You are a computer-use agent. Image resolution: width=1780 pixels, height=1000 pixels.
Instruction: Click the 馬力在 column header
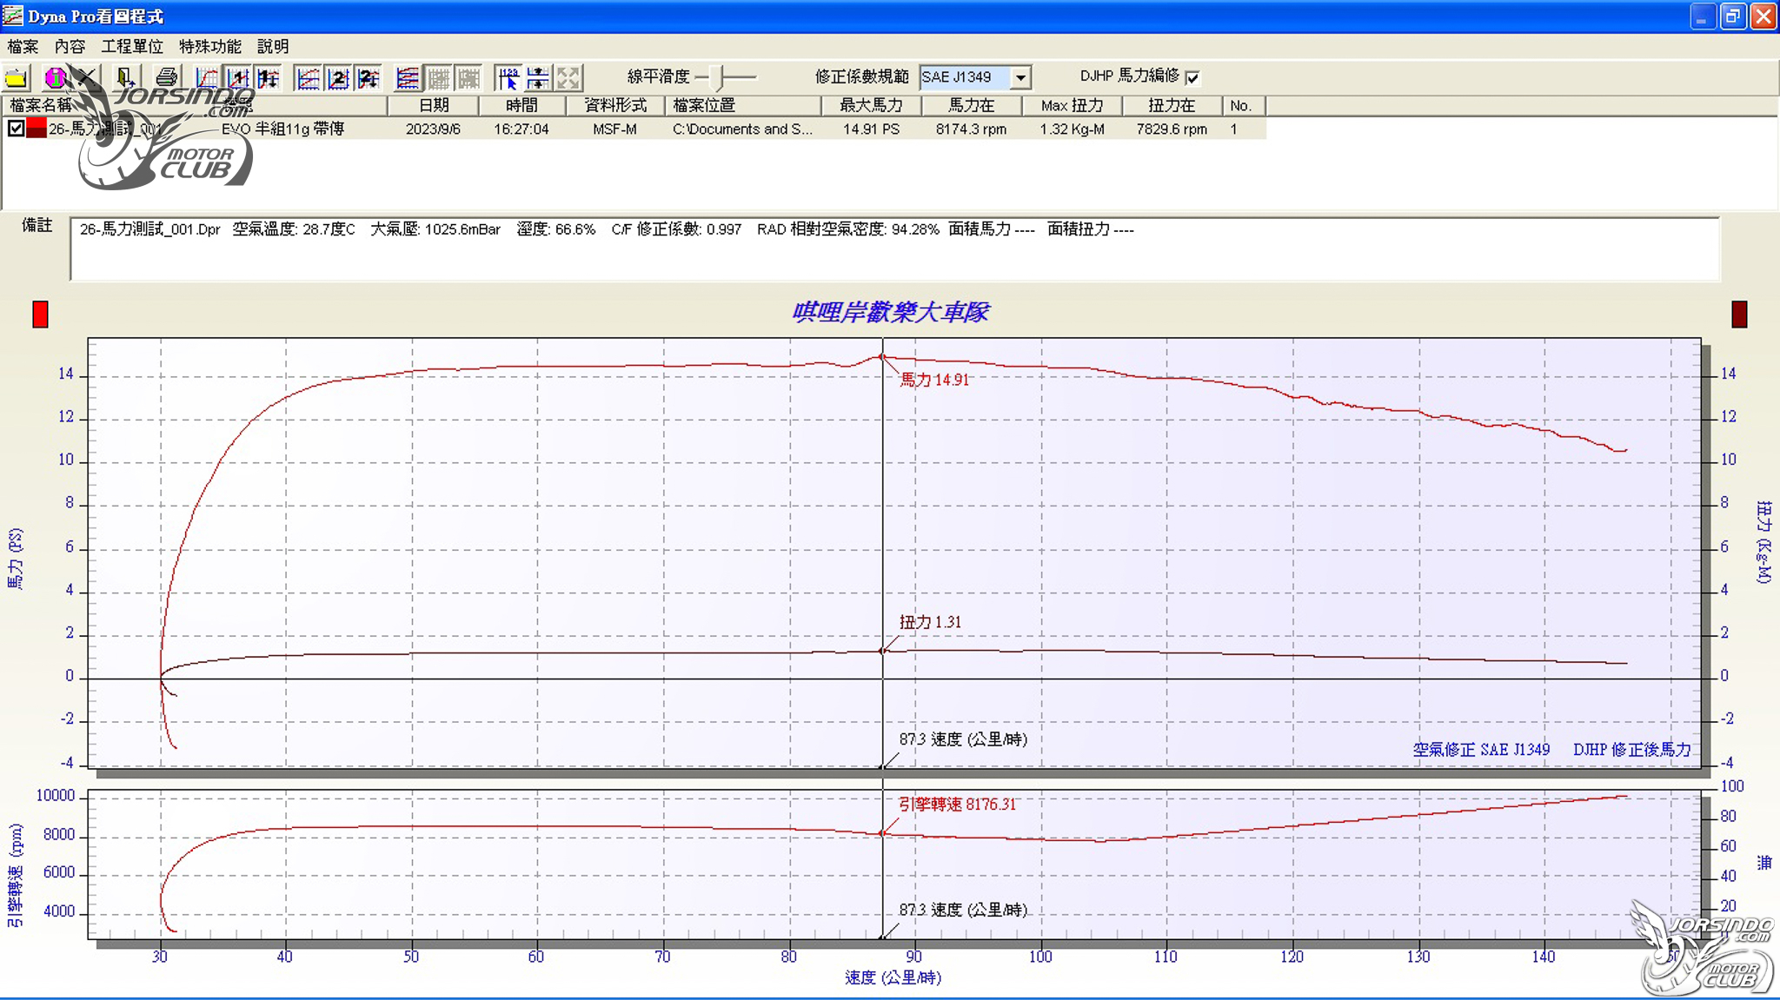point(971,105)
